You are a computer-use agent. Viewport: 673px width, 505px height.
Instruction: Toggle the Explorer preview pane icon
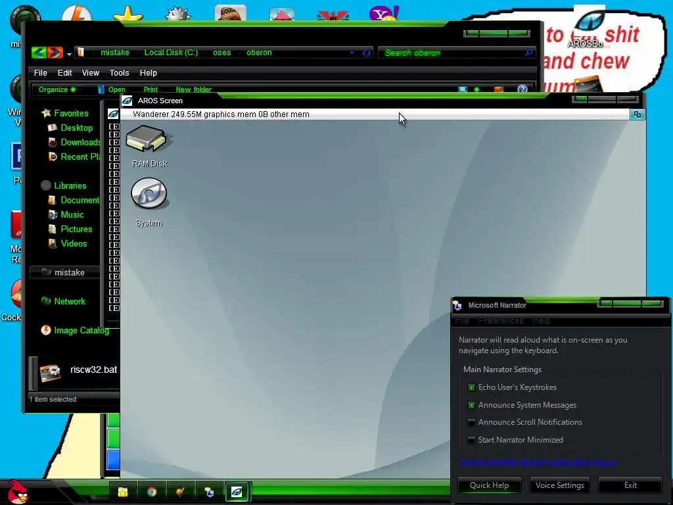click(x=499, y=89)
